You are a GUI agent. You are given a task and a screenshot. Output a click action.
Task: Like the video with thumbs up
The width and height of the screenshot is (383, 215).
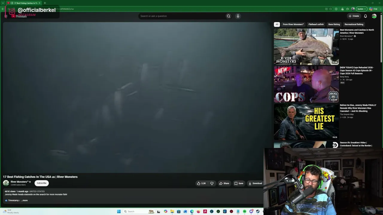coord(201,183)
